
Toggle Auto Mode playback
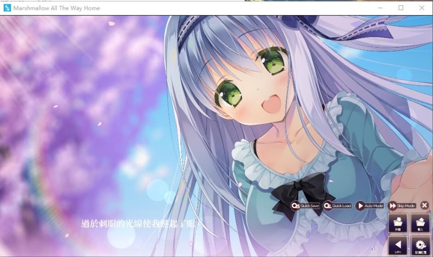[x=370, y=206]
